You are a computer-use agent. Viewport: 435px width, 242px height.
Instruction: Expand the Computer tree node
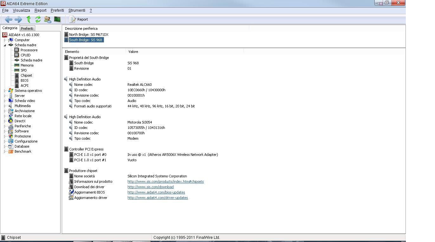click(5, 40)
